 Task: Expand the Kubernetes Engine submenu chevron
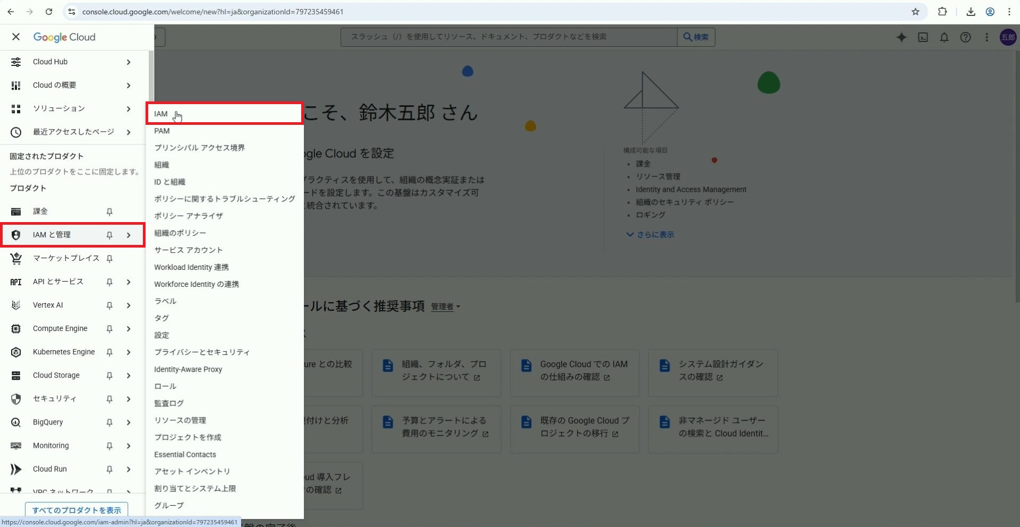129,352
